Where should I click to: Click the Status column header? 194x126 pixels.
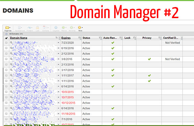tap(86, 38)
